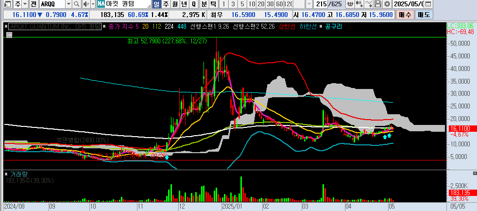This screenshot has height=211, width=477.
Task: Click the 2,975 K value
Action: click(193, 15)
